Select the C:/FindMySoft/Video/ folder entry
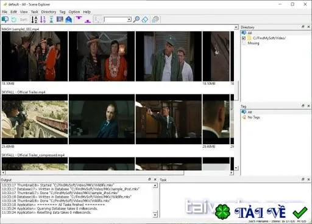This screenshot has height=224, width=312. click(x=269, y=38)
